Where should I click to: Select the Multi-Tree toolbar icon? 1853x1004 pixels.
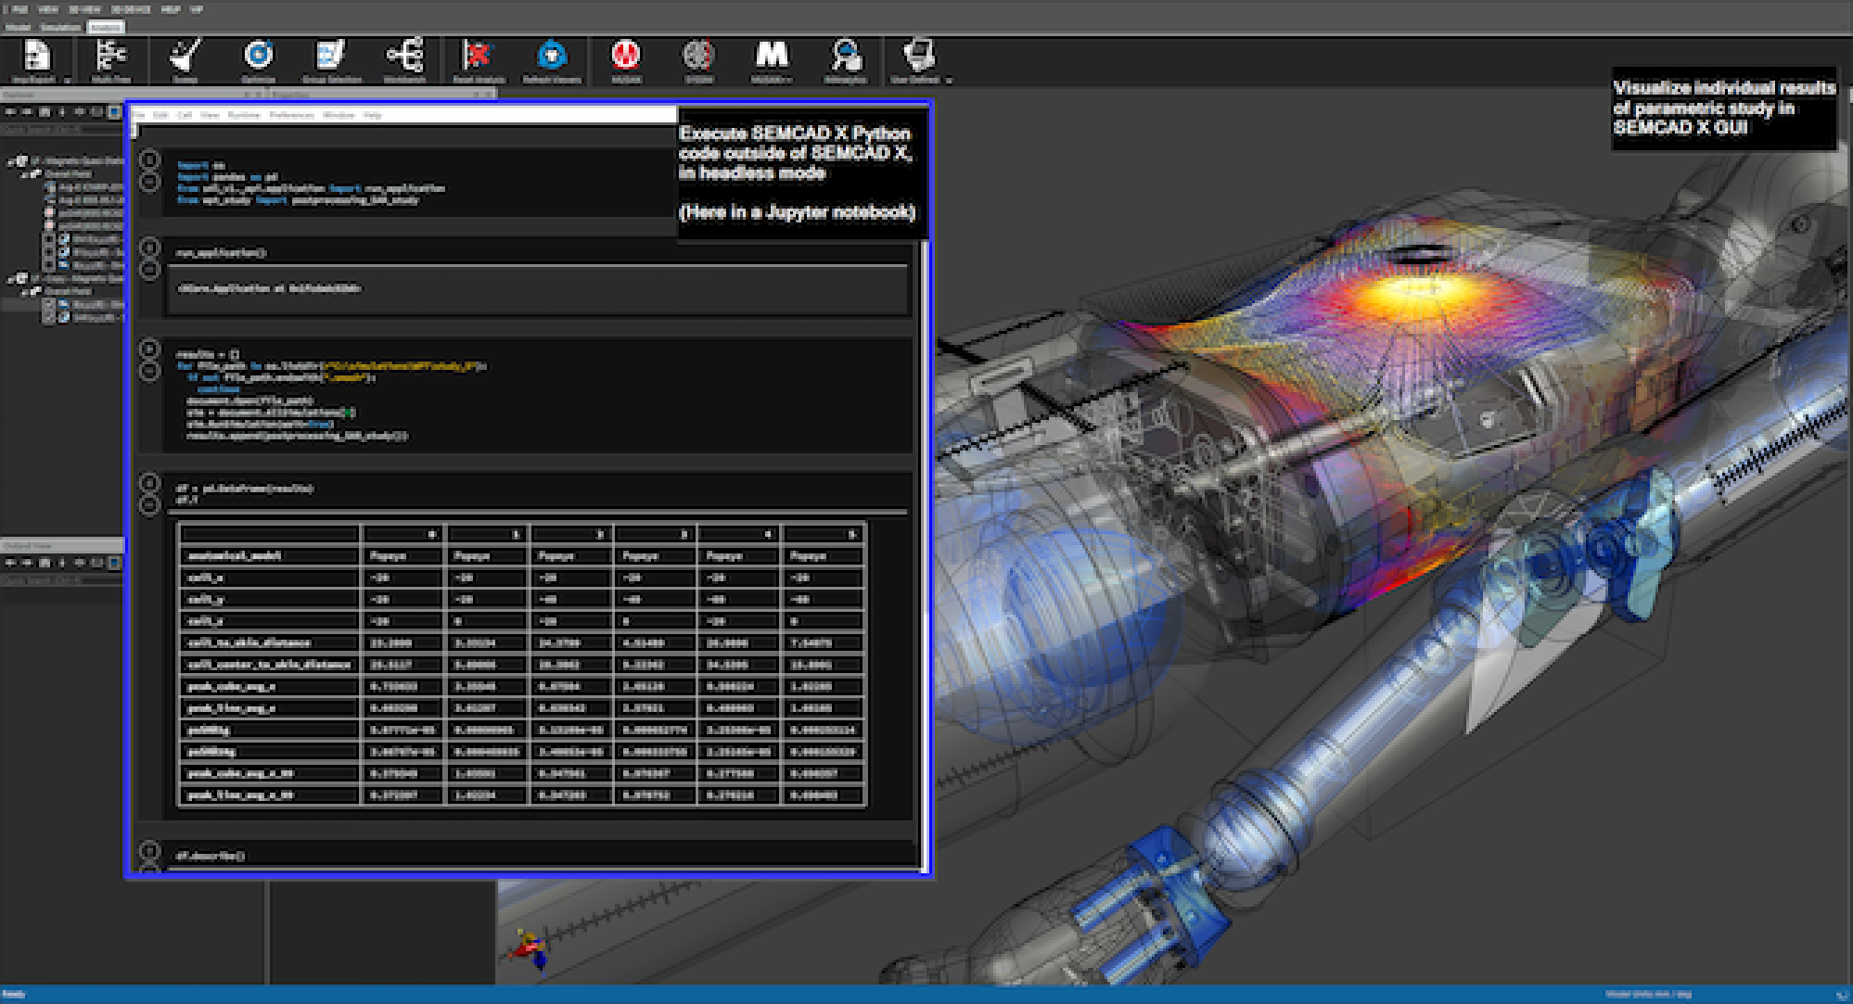coord(109,56)
